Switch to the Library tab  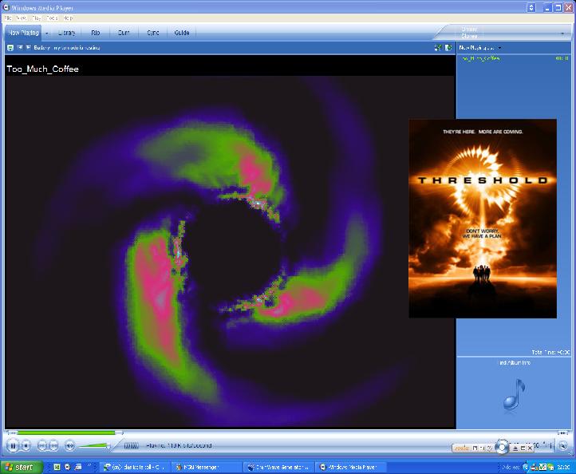[x=66, y=33]
